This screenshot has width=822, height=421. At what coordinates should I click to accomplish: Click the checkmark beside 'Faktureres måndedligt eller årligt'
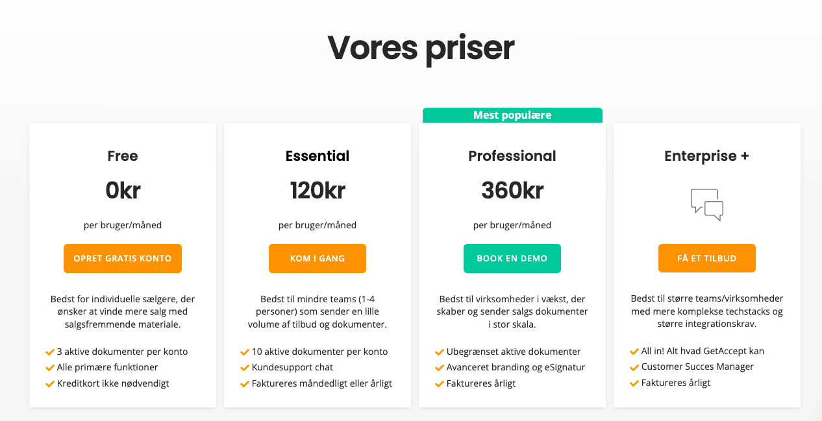pyautogui.click(x=245, y=383)
